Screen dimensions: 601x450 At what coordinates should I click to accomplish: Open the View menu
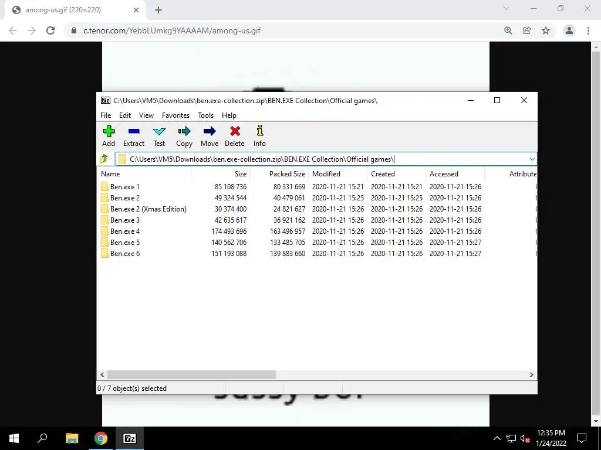[x=146, y=115]
